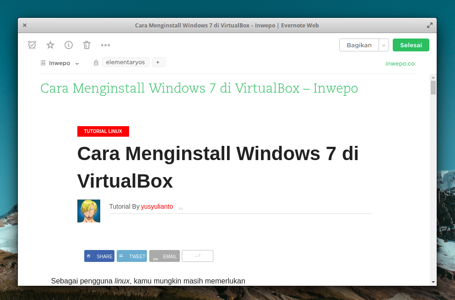This screenshot has width=455, height=300.
Task: Click the small icon after yusyulianto
Action: tap(181, 208)
